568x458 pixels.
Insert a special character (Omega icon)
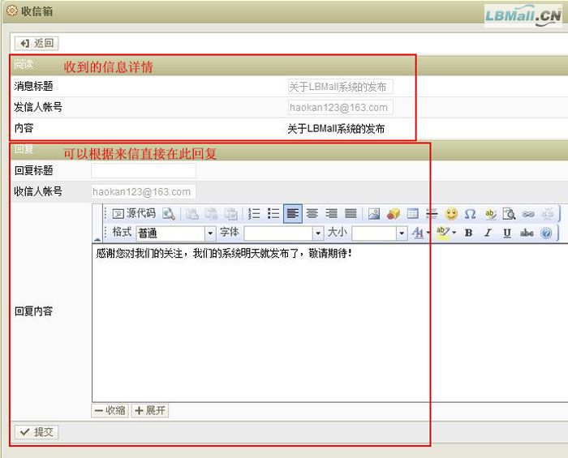click(470, 214)
